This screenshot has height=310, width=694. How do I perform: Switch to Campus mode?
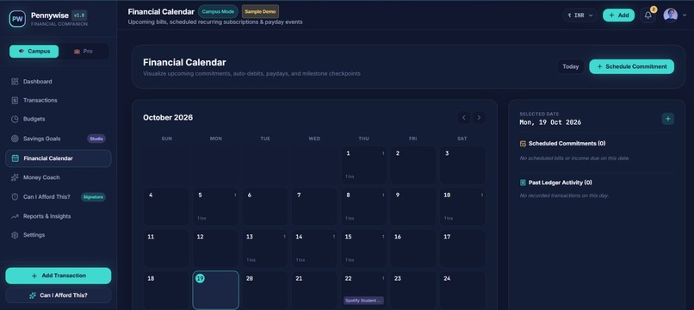(x=34, y=52)
